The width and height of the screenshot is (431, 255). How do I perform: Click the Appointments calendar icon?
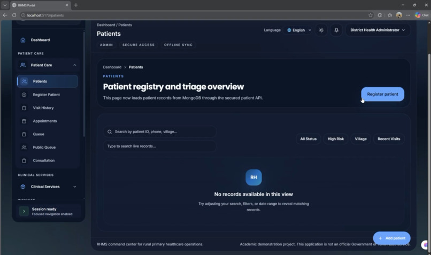(x=24, y=121)
